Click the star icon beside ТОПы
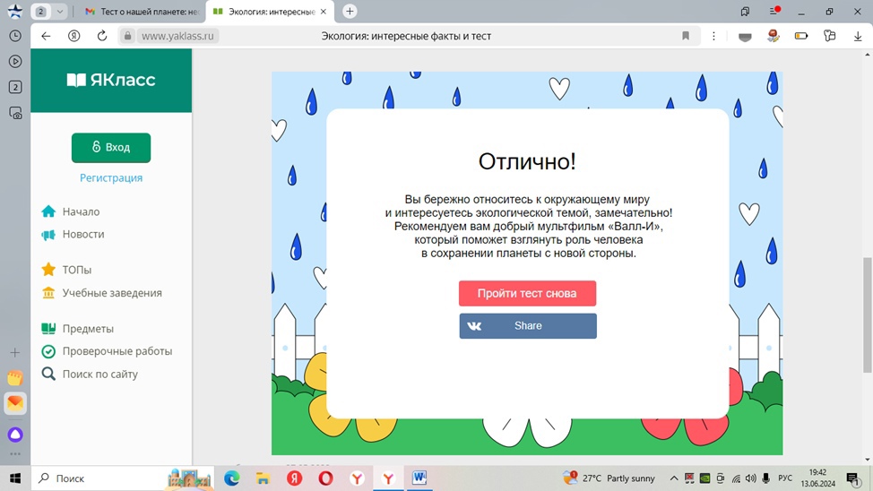 click(x=48, y=270)
